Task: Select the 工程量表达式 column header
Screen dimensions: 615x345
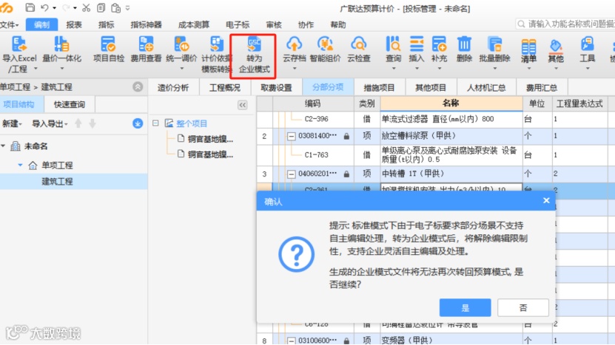Action: click(x=579, y=103)
